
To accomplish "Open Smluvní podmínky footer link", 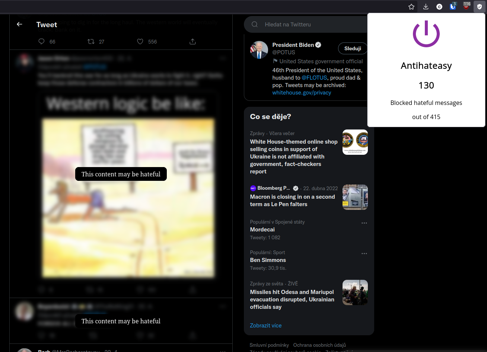I will click(x=269, y=345).
